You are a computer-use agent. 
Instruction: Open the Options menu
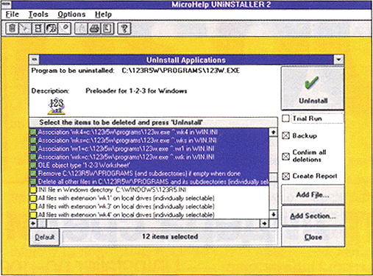point(71,15)
